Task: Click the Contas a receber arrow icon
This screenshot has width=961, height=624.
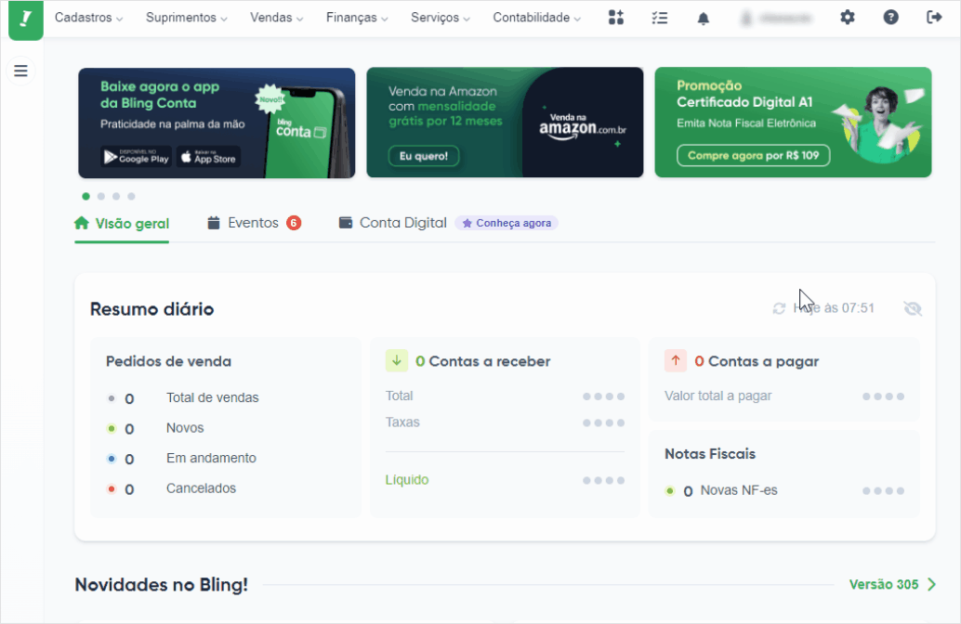Action: (397, 360)
